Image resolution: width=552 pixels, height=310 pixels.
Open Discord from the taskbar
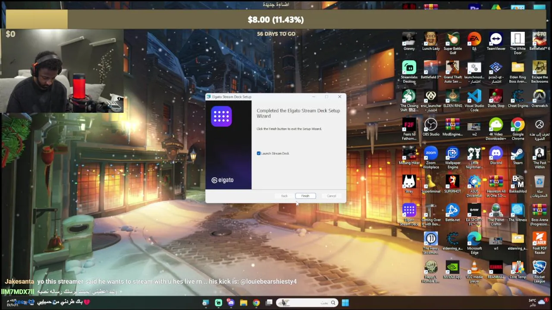point(231,303)
